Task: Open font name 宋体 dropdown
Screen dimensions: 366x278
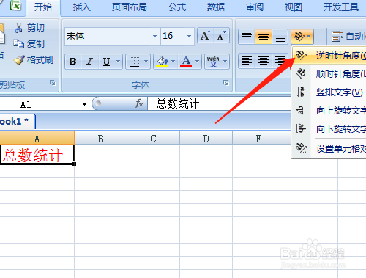Action: point(154,36)
